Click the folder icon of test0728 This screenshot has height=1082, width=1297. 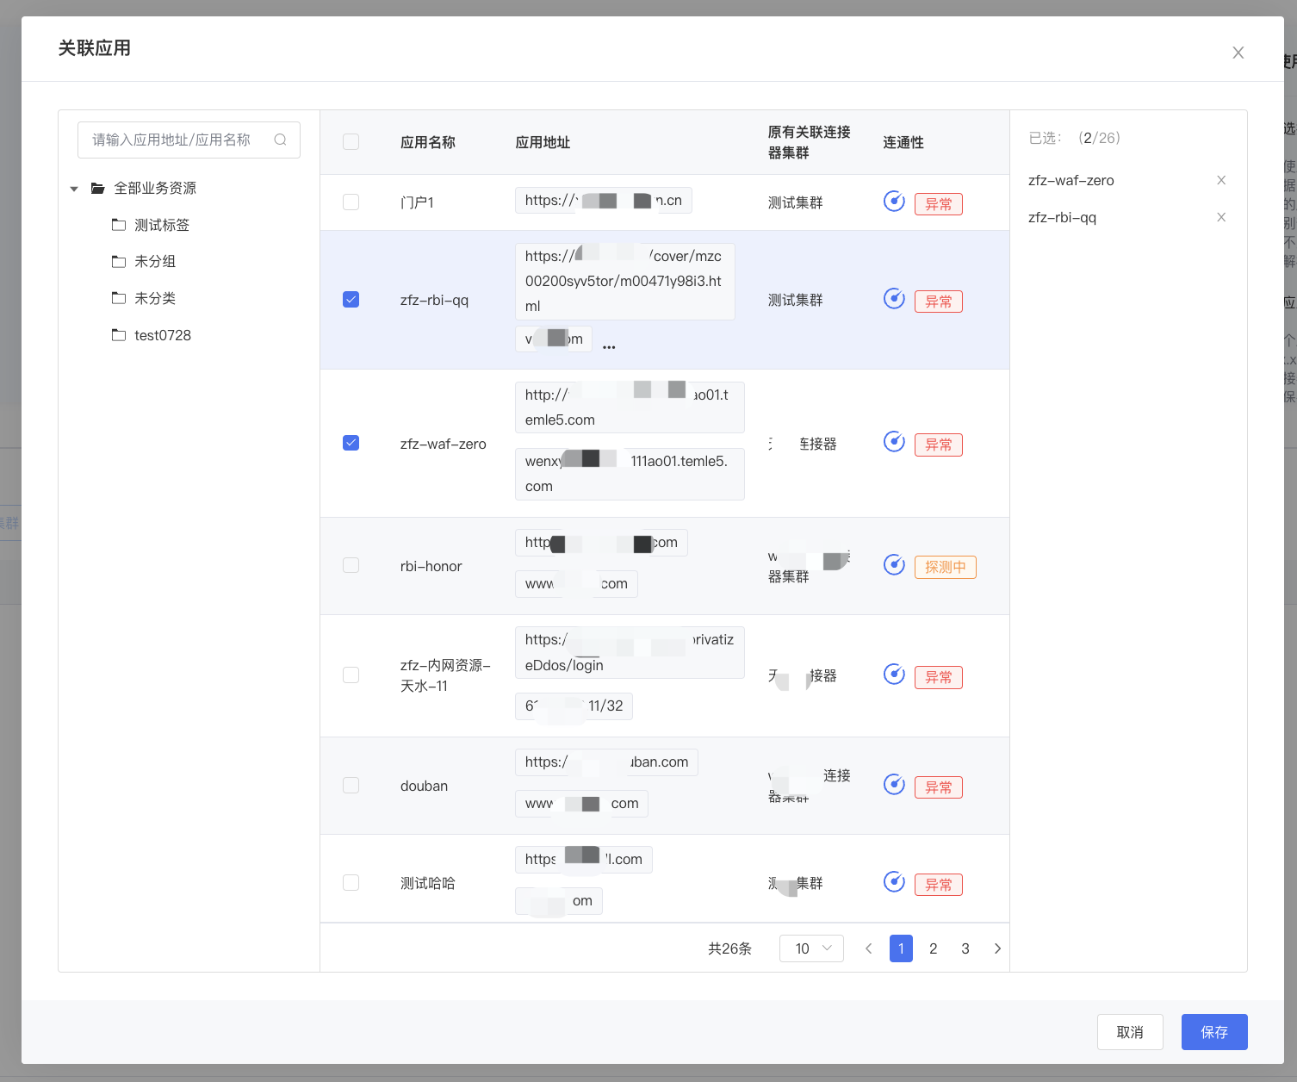(119, 335)
